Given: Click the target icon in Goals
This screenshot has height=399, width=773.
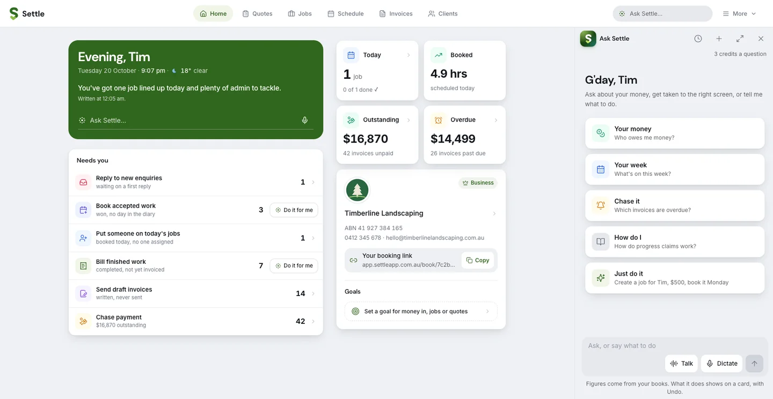Looking at the screenshot, I should pos(355,311).
